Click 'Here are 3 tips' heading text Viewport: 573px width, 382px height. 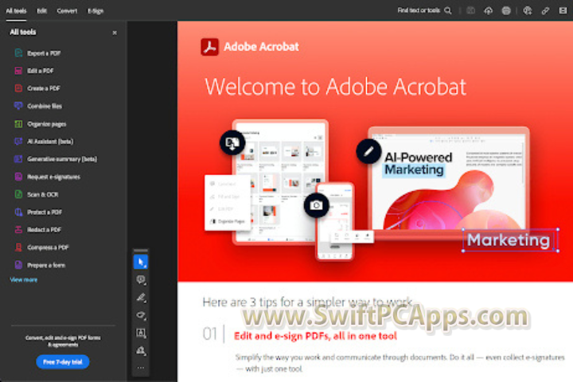tap(308, 302)
